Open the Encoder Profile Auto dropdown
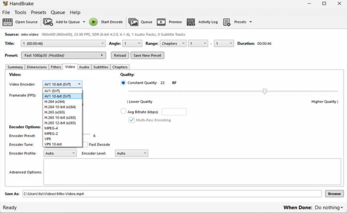This screenshot has height=213, width=347. [x=60, y=153]
